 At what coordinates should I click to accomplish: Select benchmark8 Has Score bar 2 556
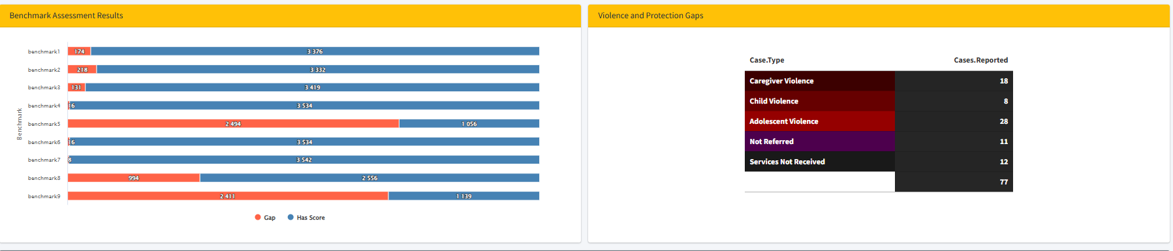click(x=369, y=177)
